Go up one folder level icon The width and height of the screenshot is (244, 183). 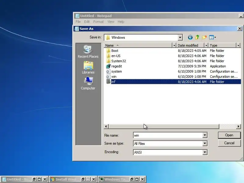point(197,37)
